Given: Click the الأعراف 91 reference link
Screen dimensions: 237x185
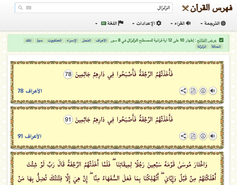Looking at the screenshot, I should pos(30,136).
